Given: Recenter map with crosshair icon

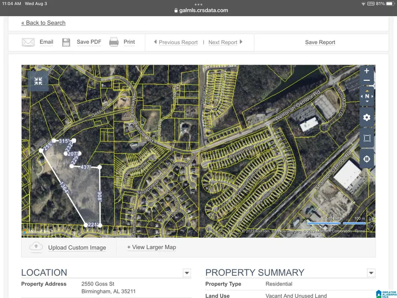Looking at the screenshot, I should (x=367, y=159).
